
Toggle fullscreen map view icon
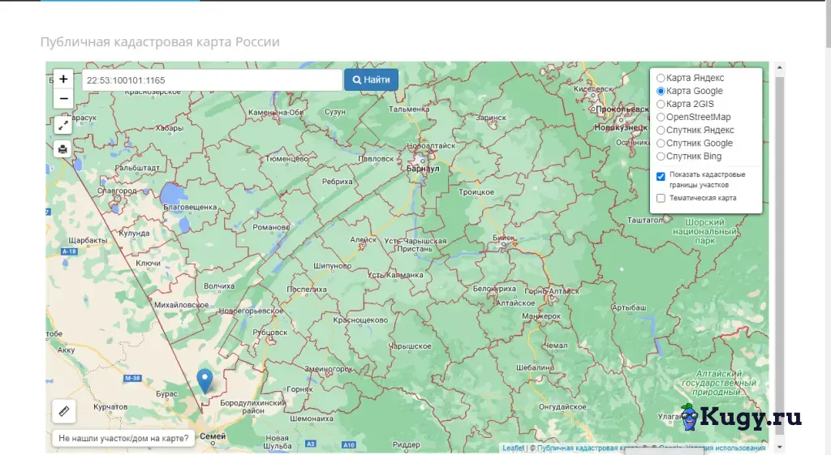(63, 126)
